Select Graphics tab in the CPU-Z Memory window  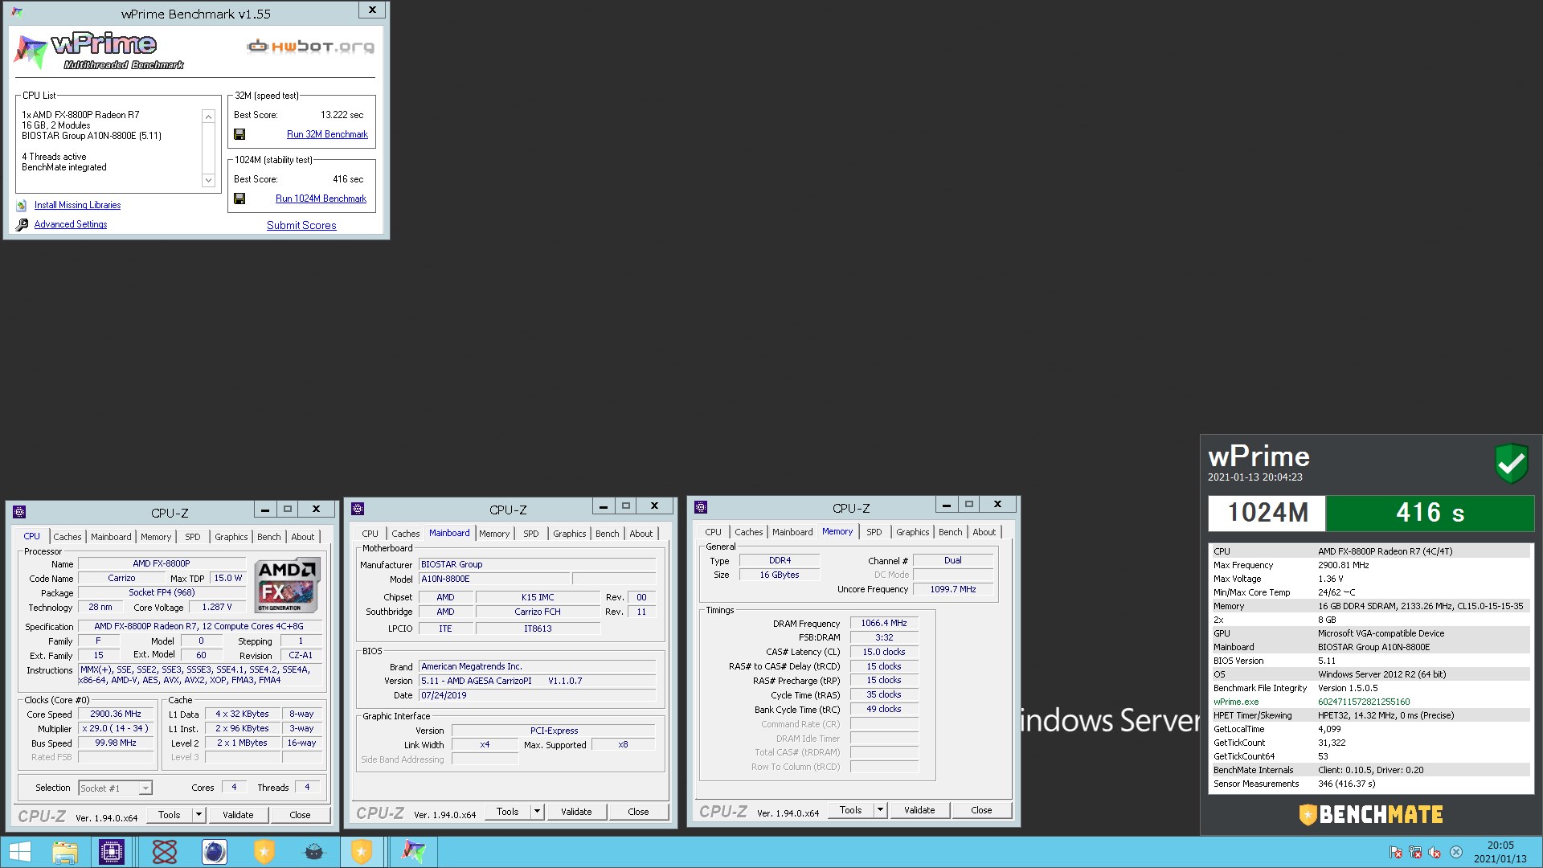913,532
